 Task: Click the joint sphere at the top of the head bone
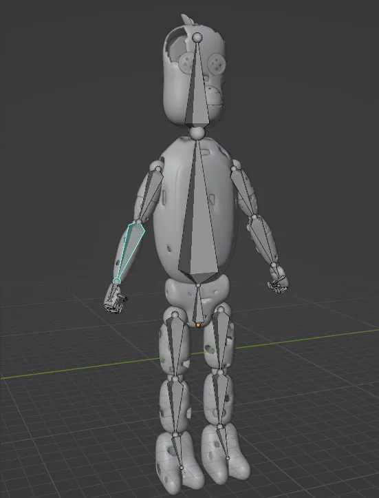197,37
